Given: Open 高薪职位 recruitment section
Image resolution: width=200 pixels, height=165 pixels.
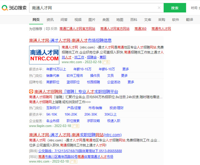Looking at the screenshot, I should pyautogui.click(x=53, y=82).
